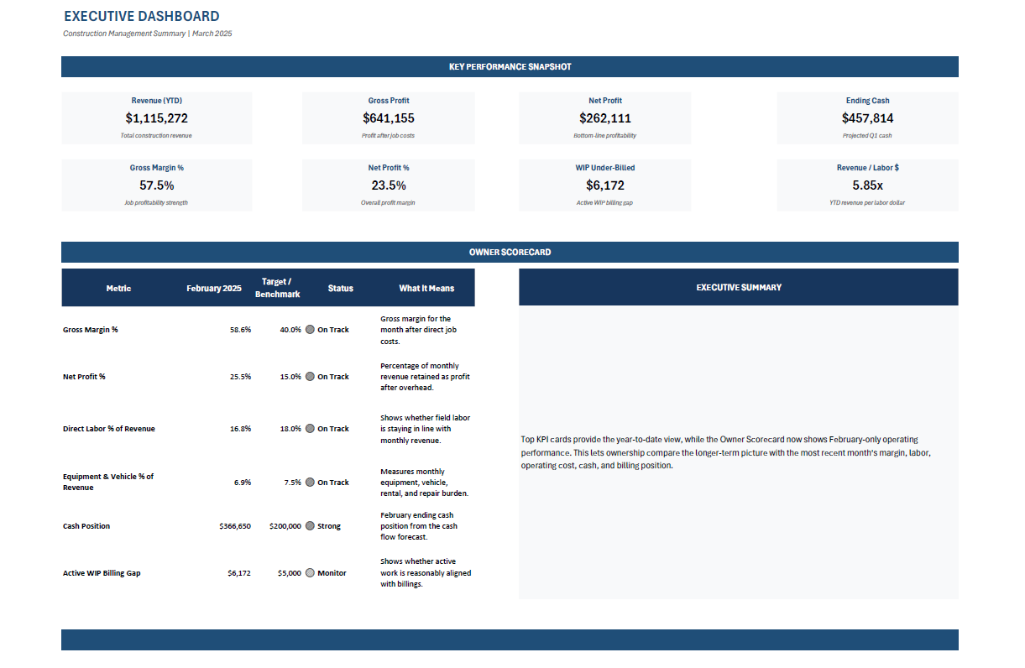
Task: Click the $5,000 target value
Action: click(x=290, y=573)
